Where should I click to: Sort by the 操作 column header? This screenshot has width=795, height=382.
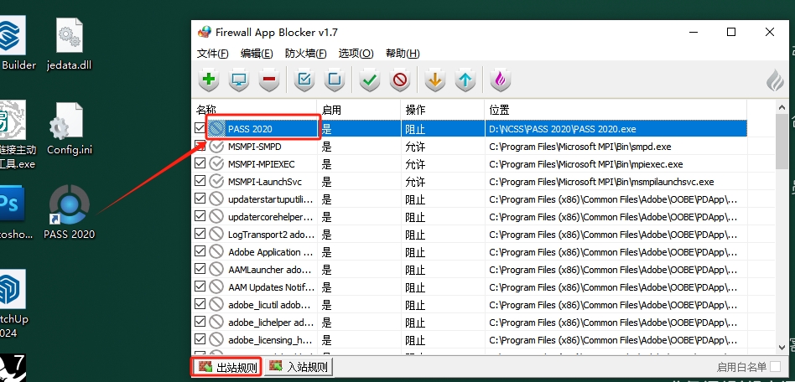tap(443, 110)
